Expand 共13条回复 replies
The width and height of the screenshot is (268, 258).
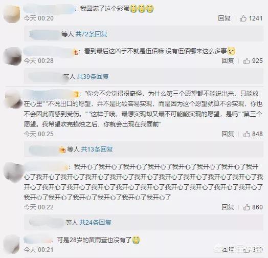pyautogui.click(x=97, y=149)
